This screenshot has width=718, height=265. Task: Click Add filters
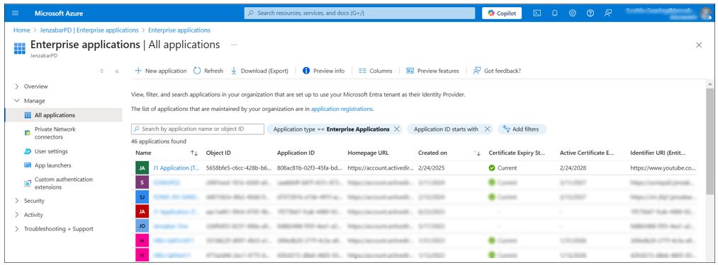(x=522, y=129)
